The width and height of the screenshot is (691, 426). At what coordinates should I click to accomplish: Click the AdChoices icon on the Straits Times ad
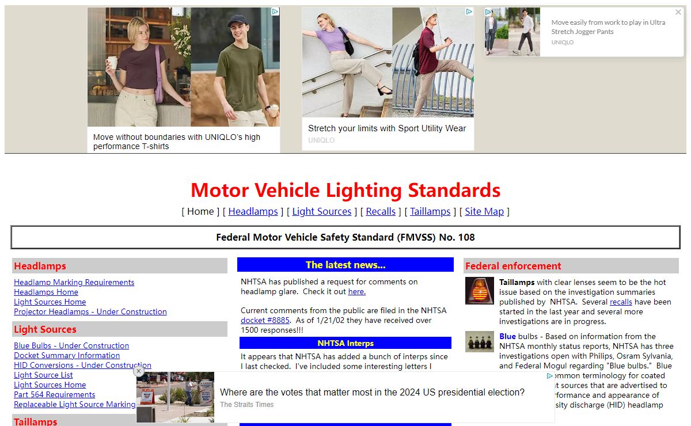[x=549, y=376]
